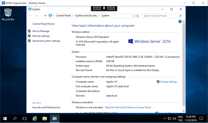
Task: Click the Forward navigation arrow
Action: point(36,16)
